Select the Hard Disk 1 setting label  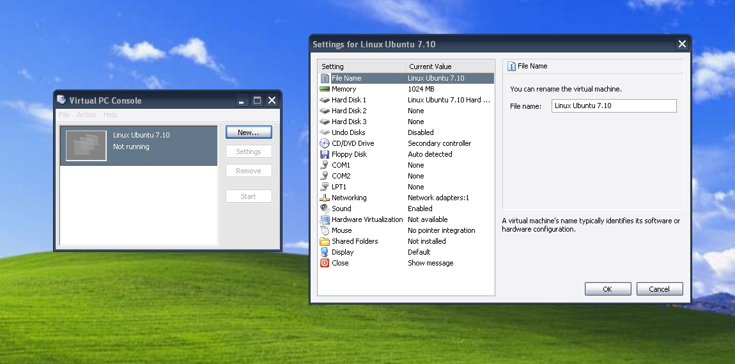[349, 100]
